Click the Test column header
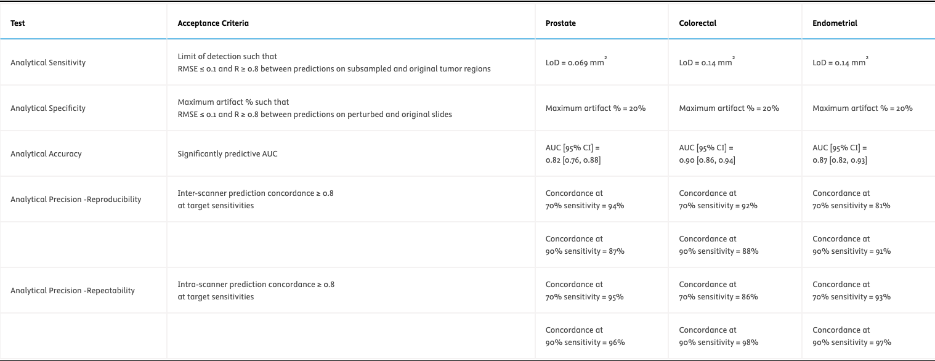 [18, 23]
